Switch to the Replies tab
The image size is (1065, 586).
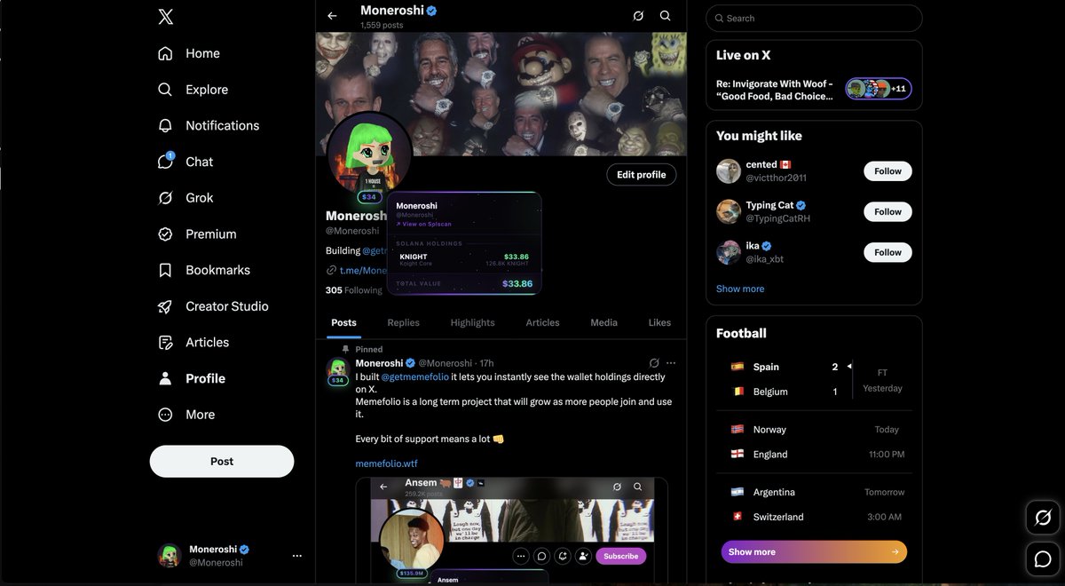click(403, 322)
